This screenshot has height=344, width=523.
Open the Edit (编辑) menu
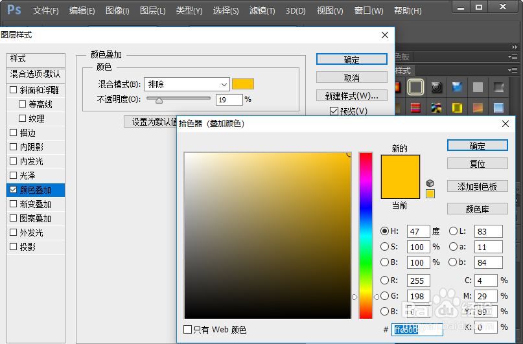click(x=82, y=10)
